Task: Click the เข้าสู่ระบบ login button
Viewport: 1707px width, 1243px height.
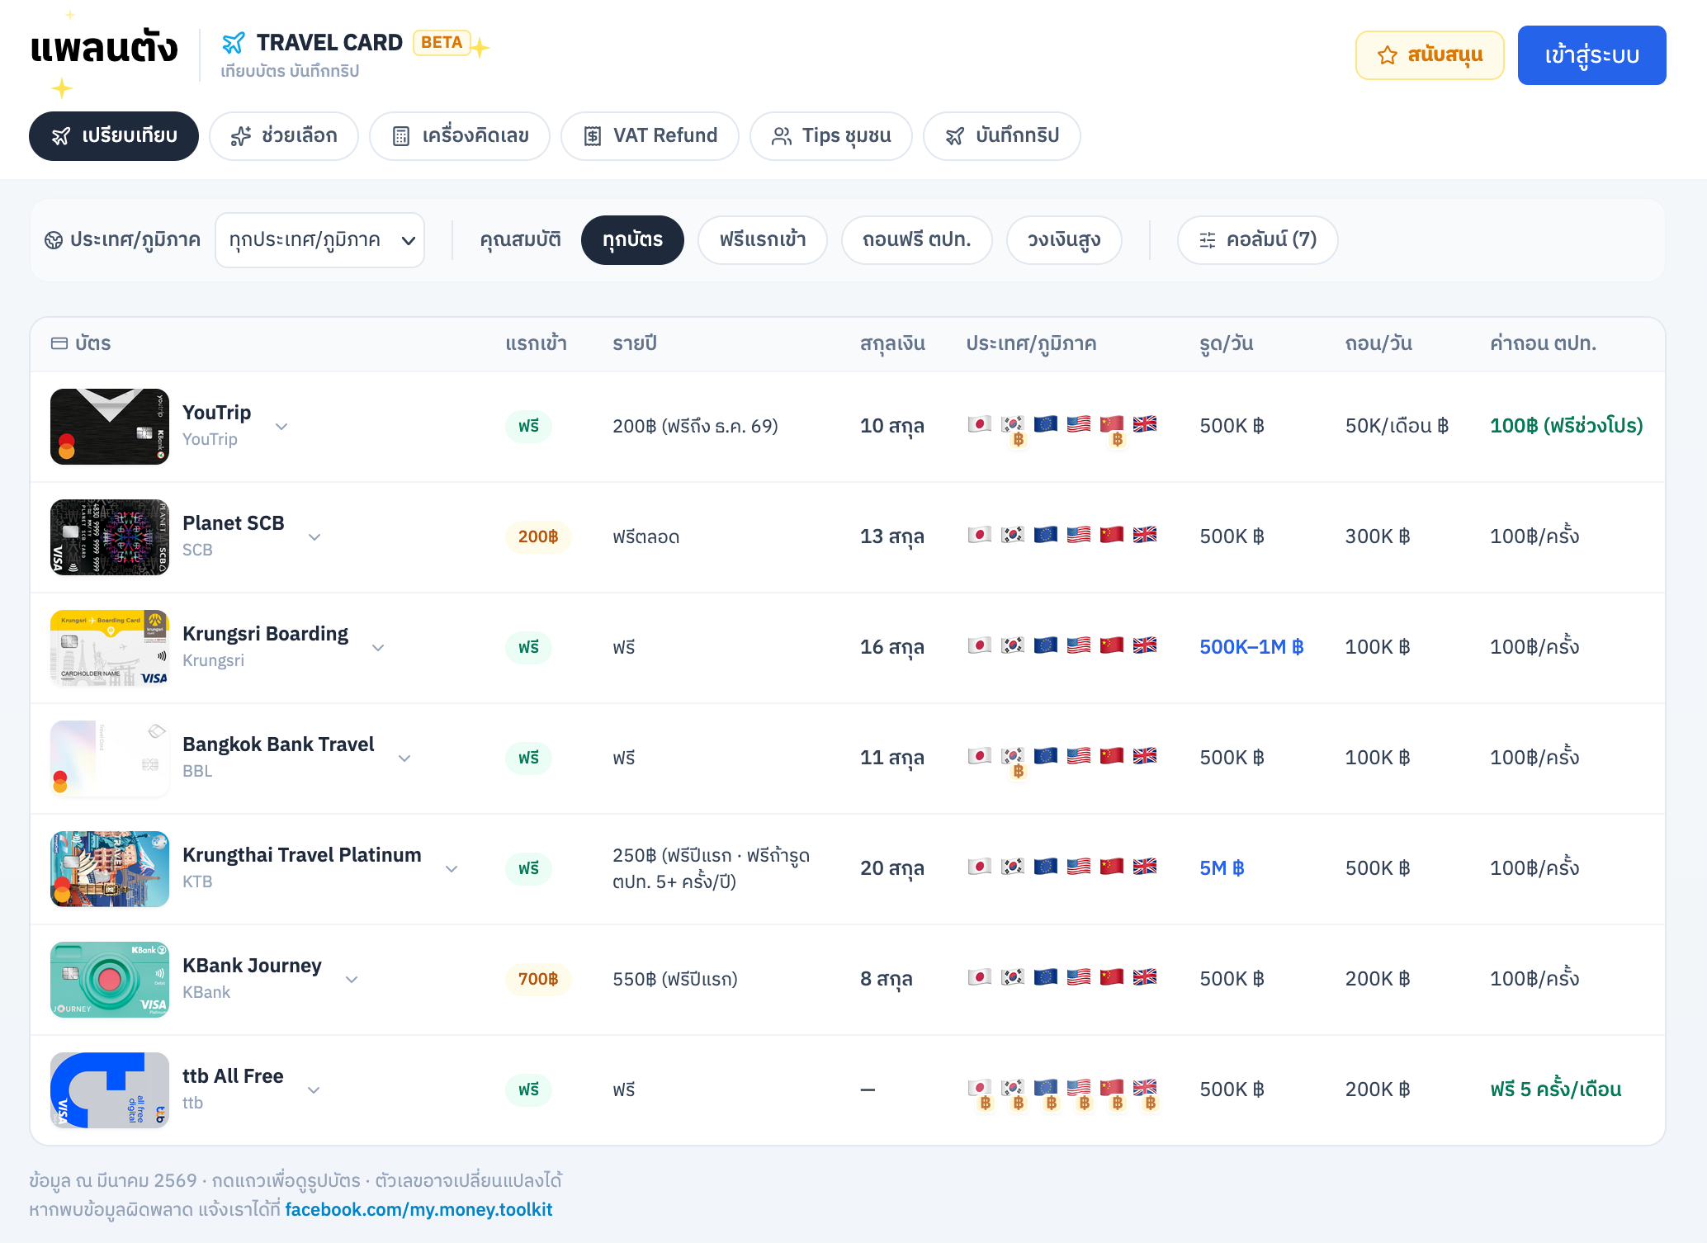Action: 1592,55
